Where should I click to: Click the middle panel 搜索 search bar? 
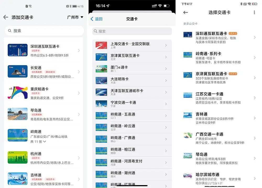[x=132, y=31]
